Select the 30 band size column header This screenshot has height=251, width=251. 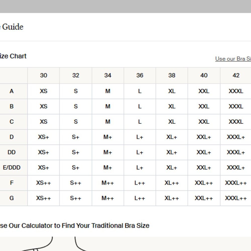coord(43,75)
